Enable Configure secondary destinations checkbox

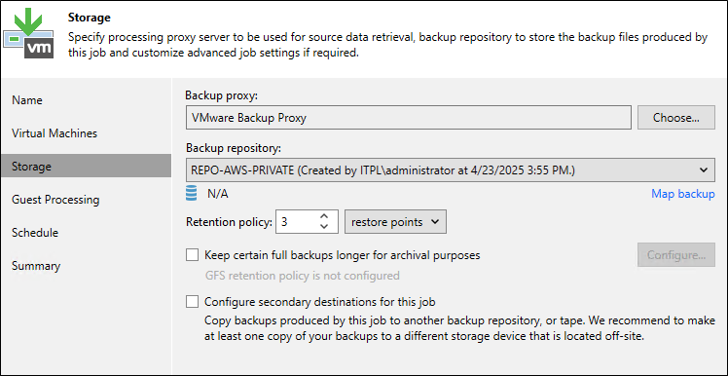192,302
